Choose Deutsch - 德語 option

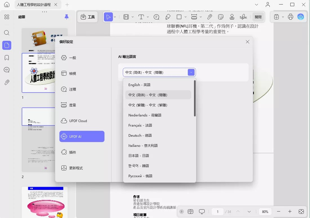coord(158,136)
